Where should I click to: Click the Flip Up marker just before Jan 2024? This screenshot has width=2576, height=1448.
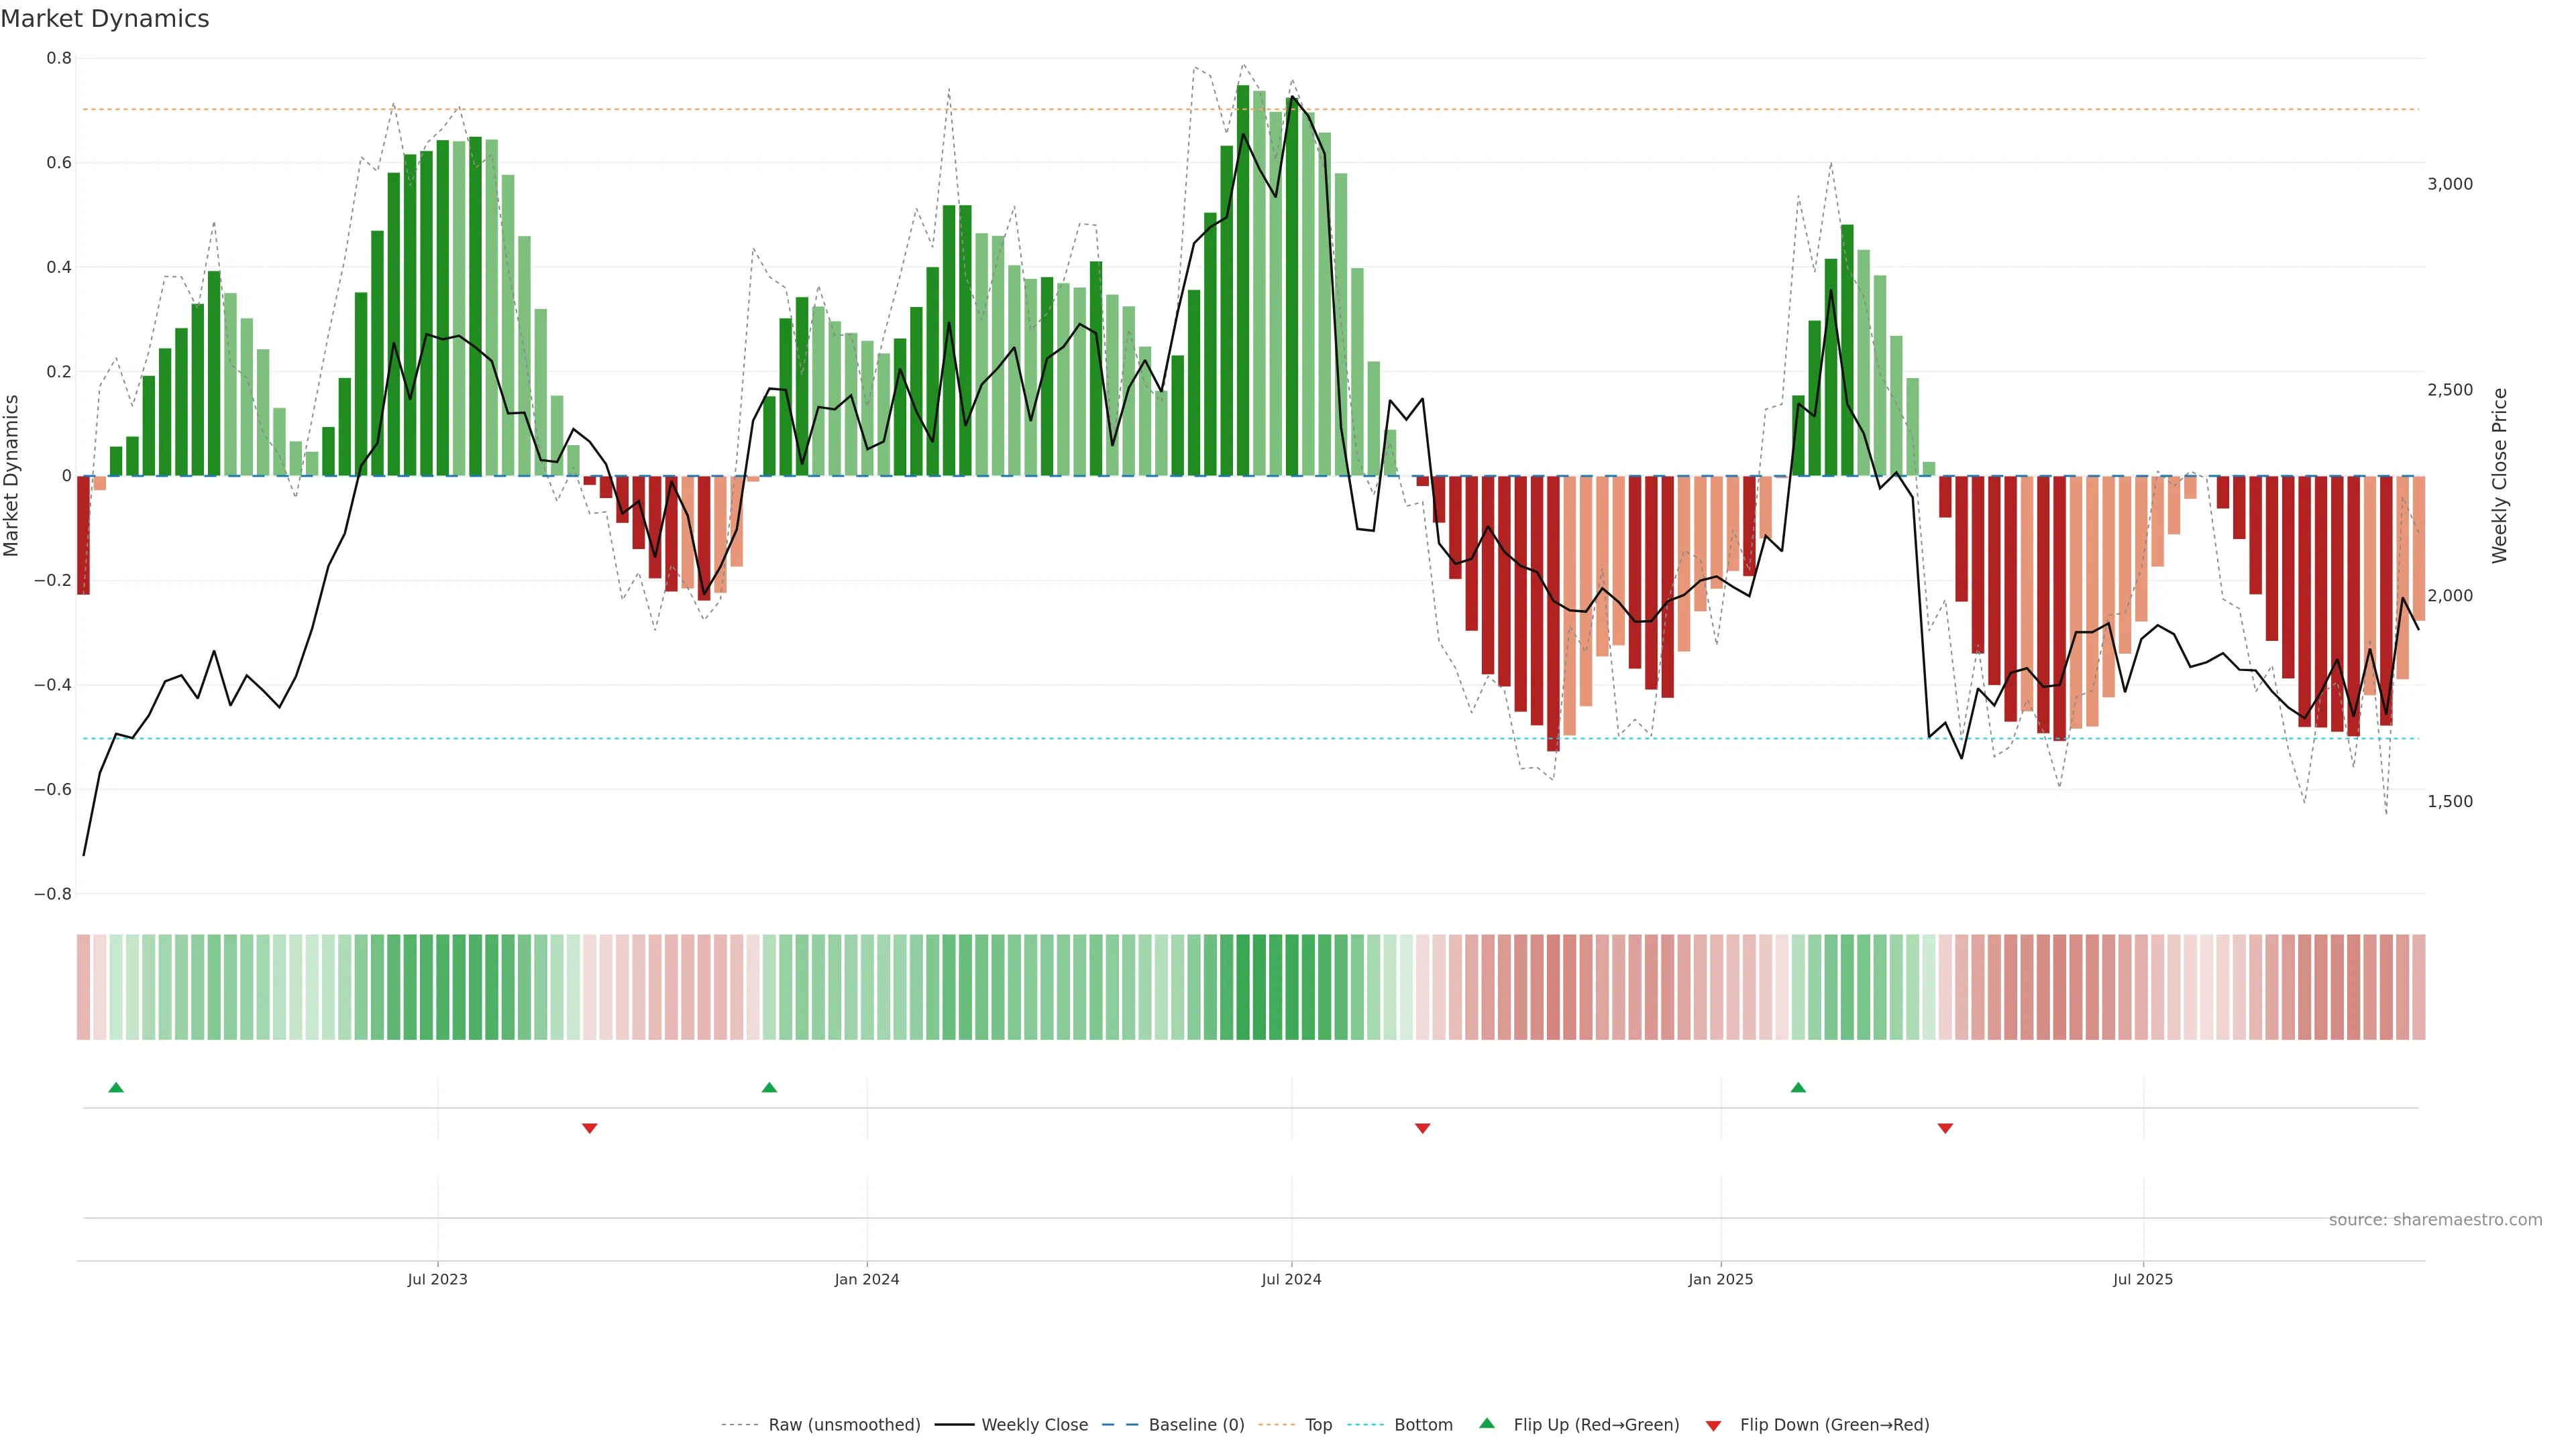point(769,1087)
